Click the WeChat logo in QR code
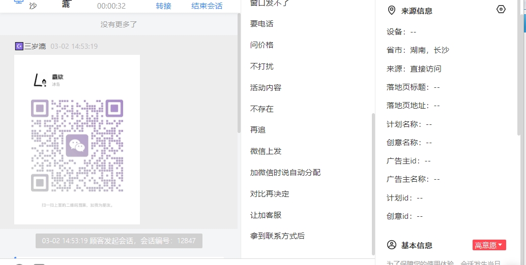Screen dimensions: 526x265 coord(77,146)
